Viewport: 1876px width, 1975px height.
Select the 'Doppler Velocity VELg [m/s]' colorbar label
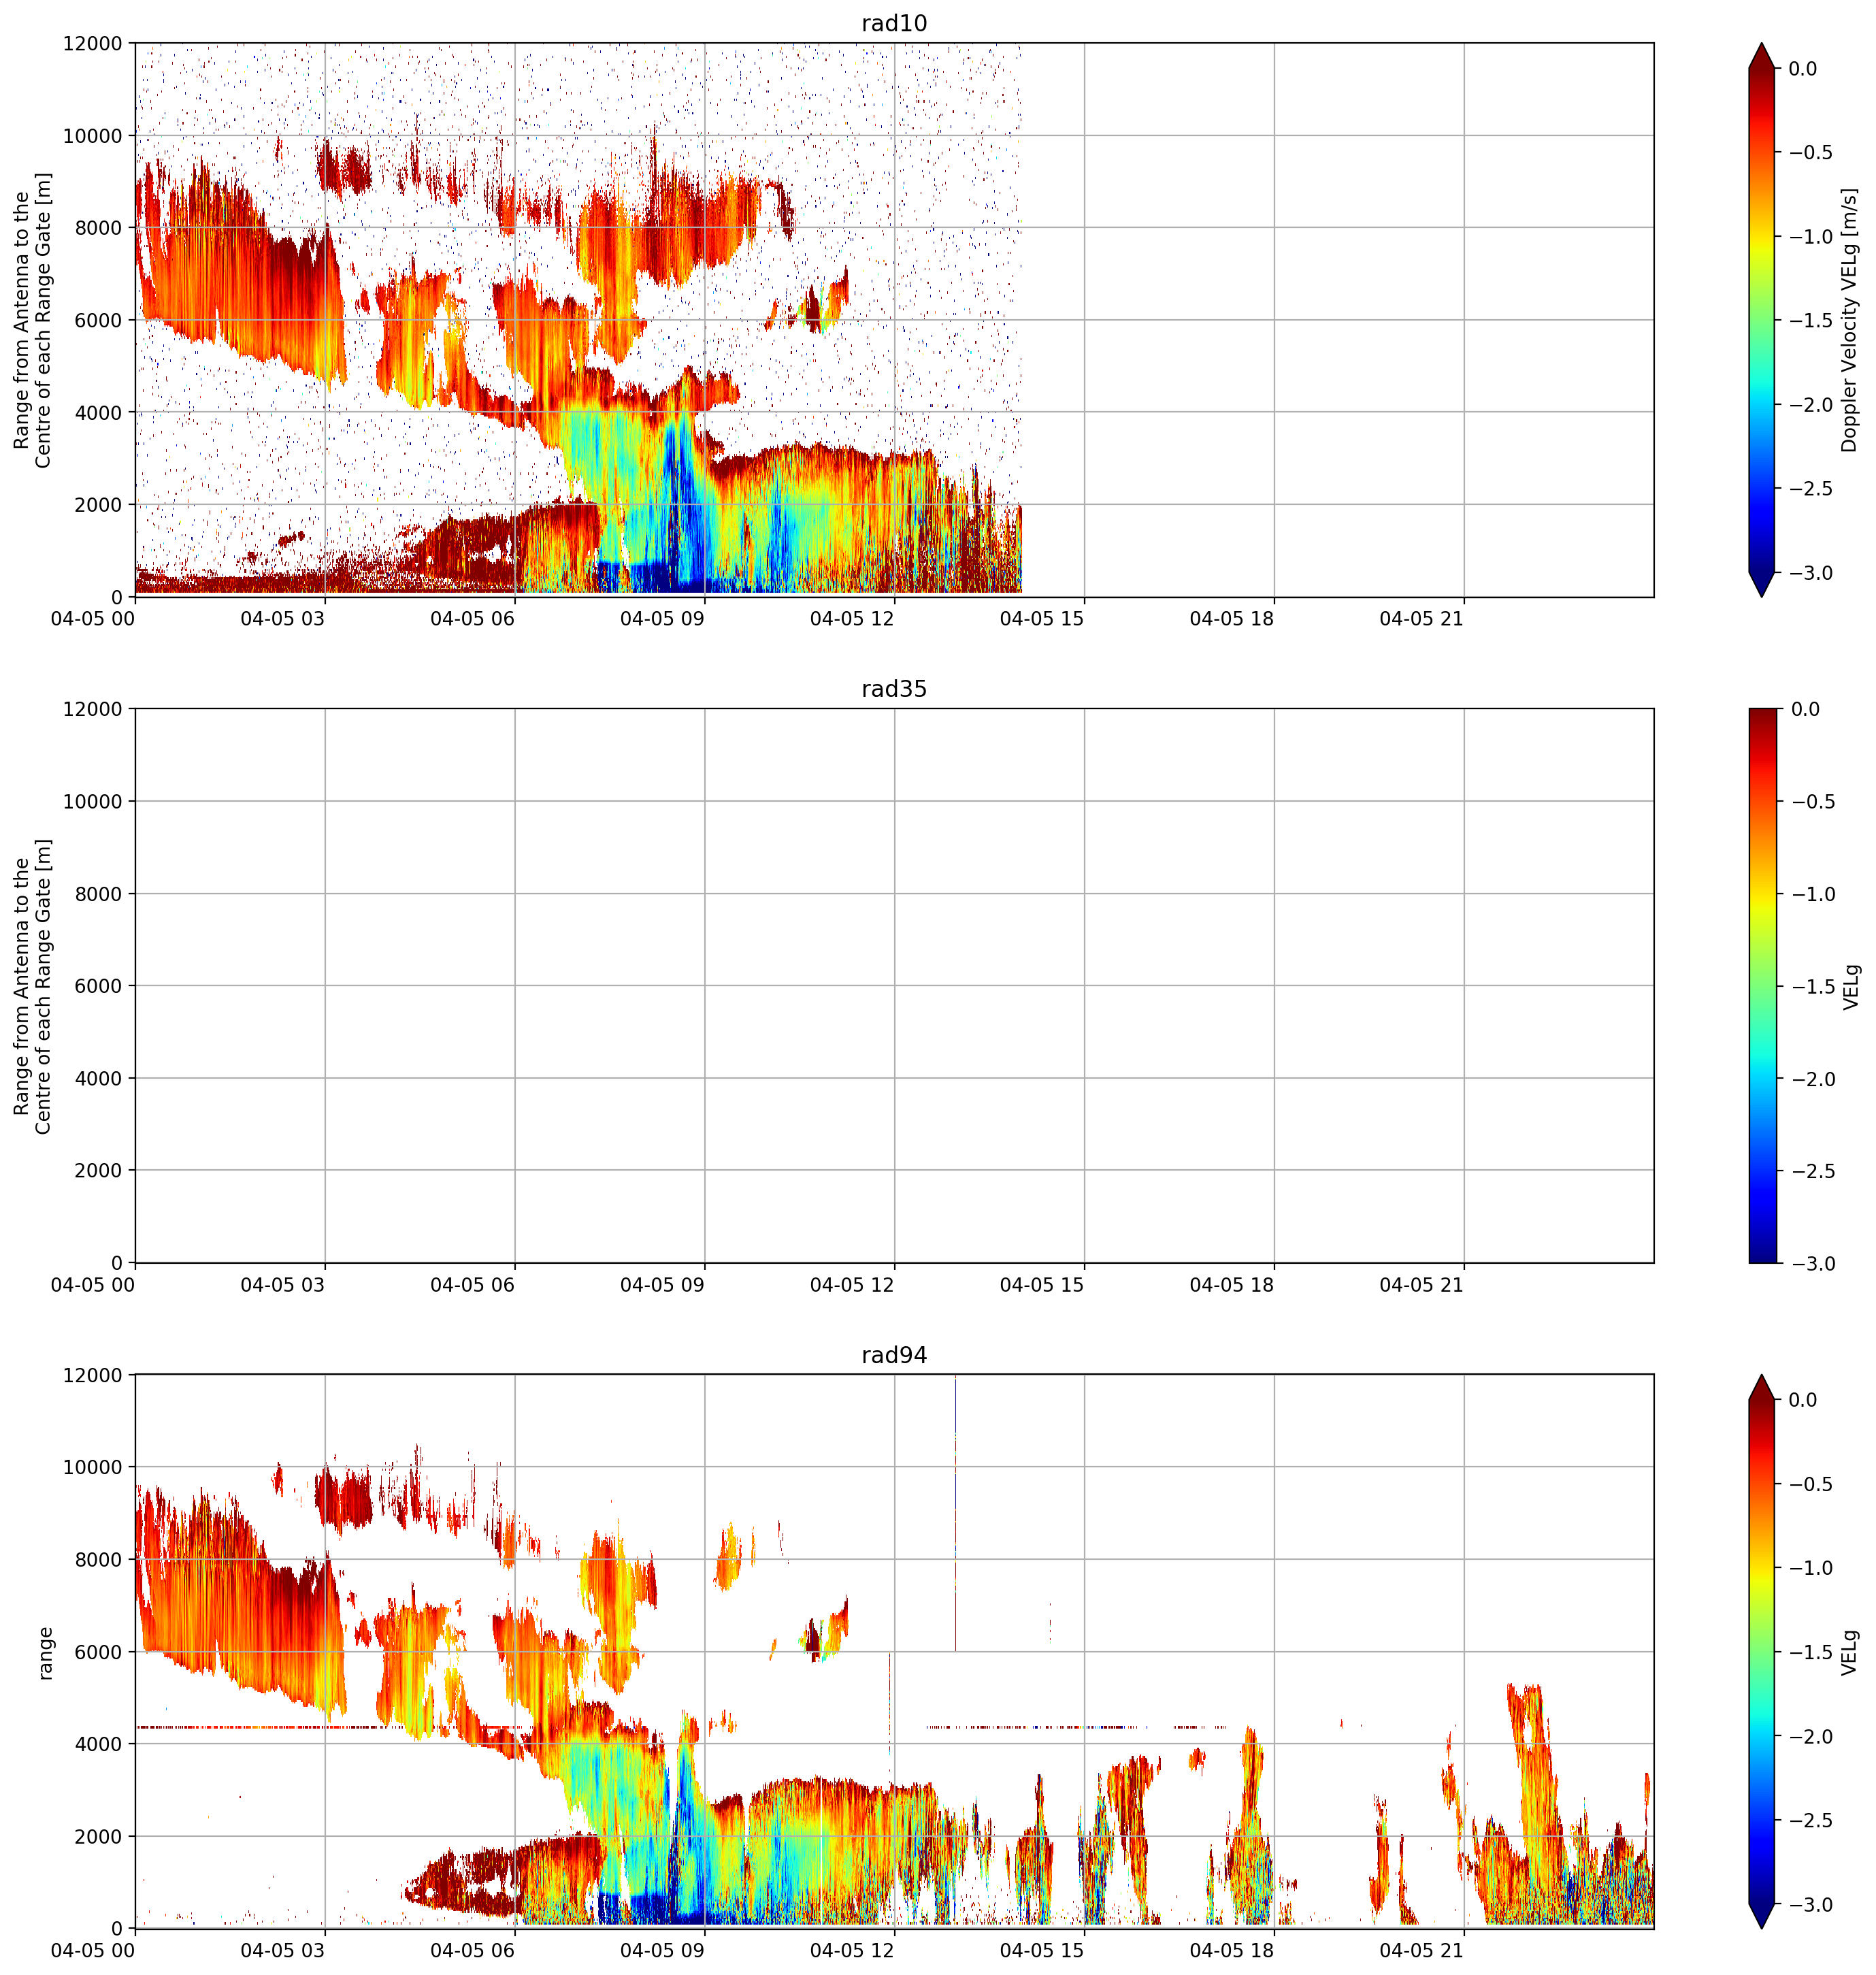coord(1849,320)
